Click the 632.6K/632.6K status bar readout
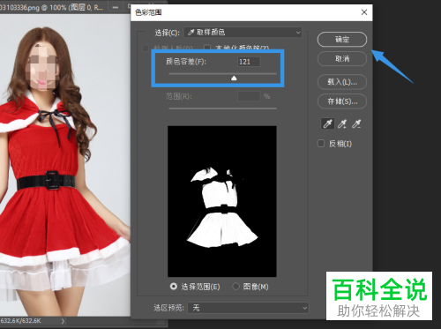441x329 pixels. pos(20,321)
